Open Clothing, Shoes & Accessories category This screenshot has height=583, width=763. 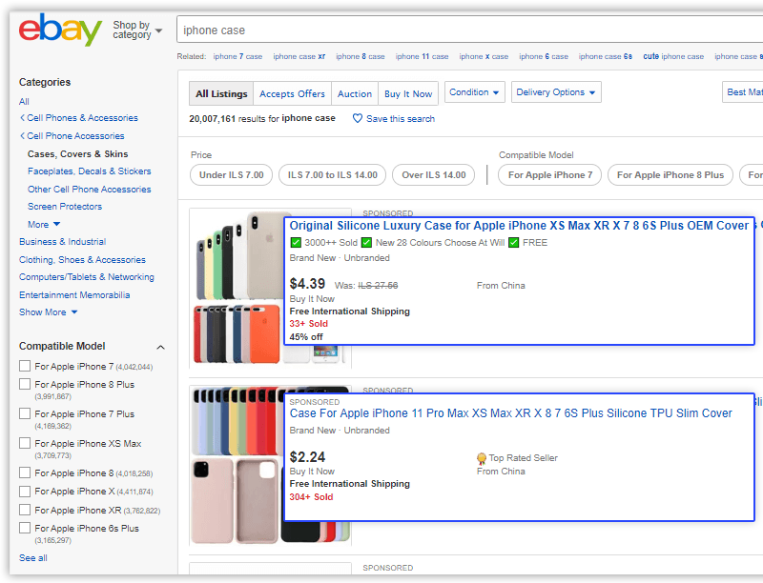[x=82, y=260]
